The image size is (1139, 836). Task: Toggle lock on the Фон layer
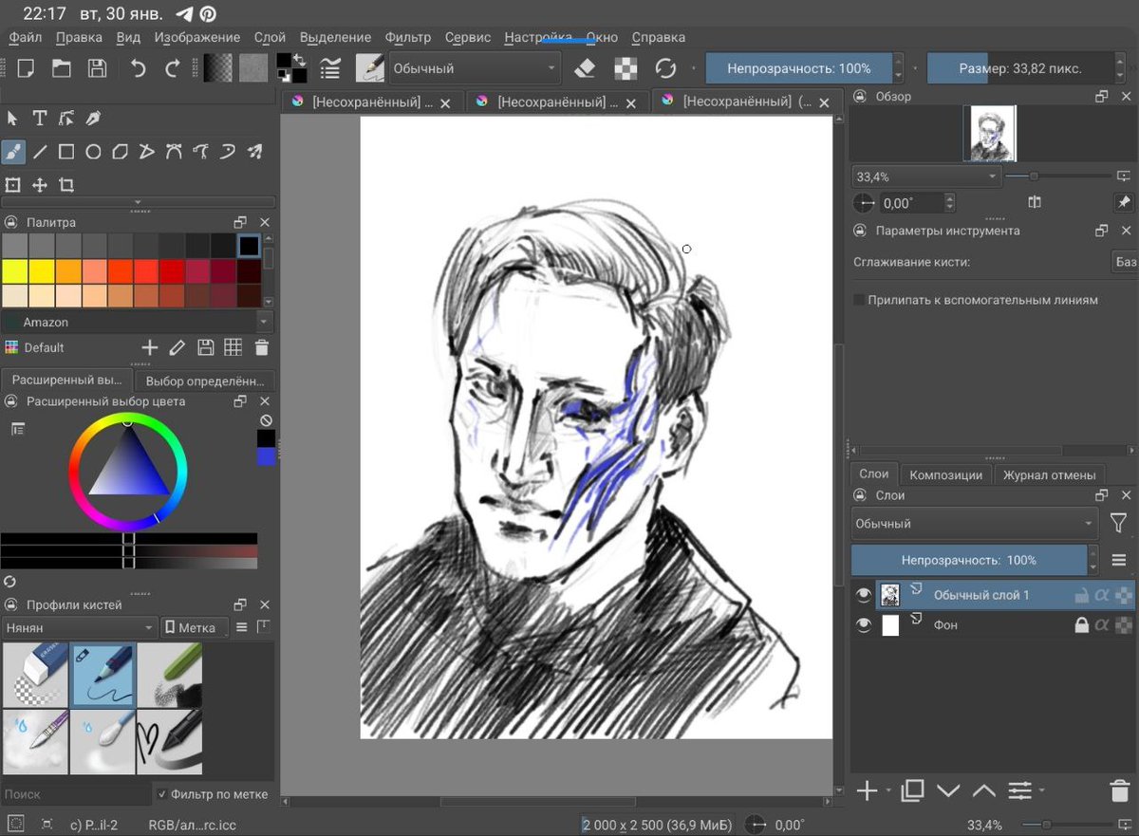tap(1080, 625)
